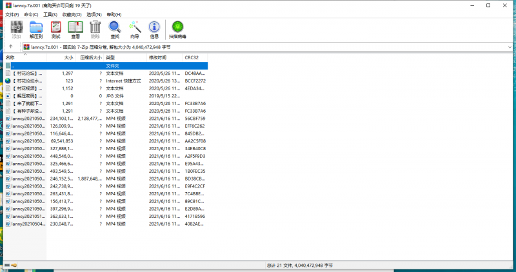Run the 扫描病毒 (Virus Scan) icon
Screen dimensions: 516x272
(x=177, y=29)
